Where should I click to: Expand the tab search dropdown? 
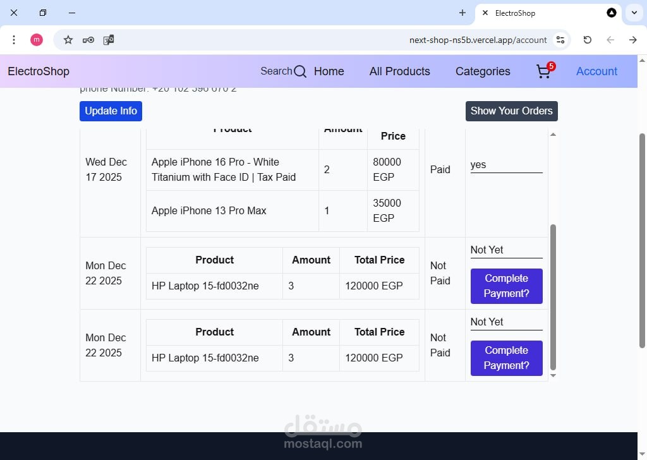634,13
